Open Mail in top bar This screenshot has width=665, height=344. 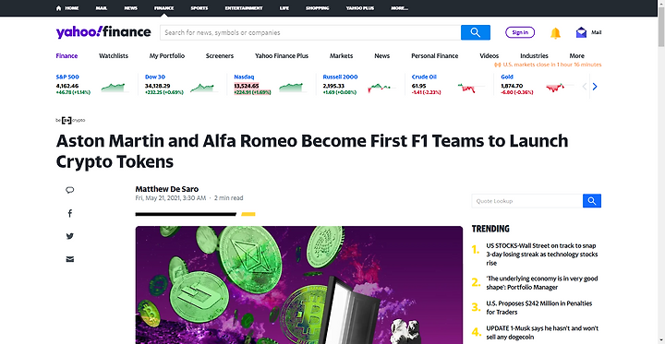[x=102, y=8]
